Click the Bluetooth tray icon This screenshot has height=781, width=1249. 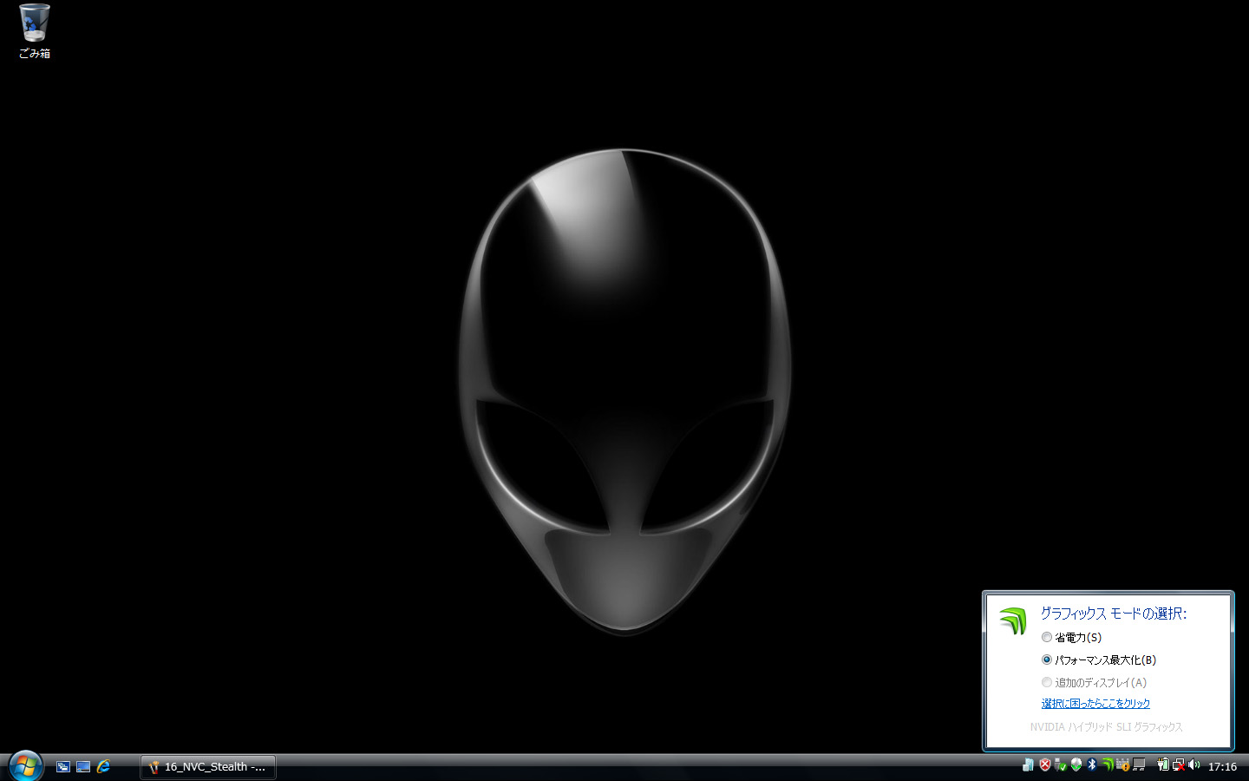pos(1092,765)
